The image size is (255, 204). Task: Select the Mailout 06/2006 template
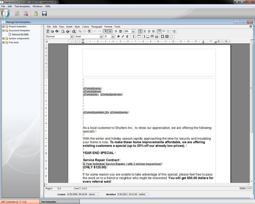(x=20, y=35)
